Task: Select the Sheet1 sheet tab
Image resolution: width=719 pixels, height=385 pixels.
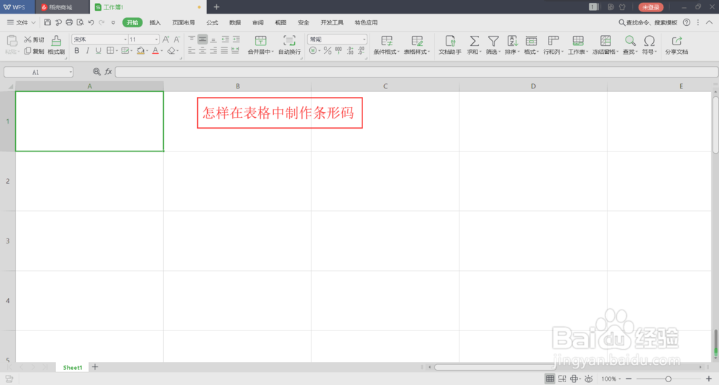Action: (x=73, y=367)
